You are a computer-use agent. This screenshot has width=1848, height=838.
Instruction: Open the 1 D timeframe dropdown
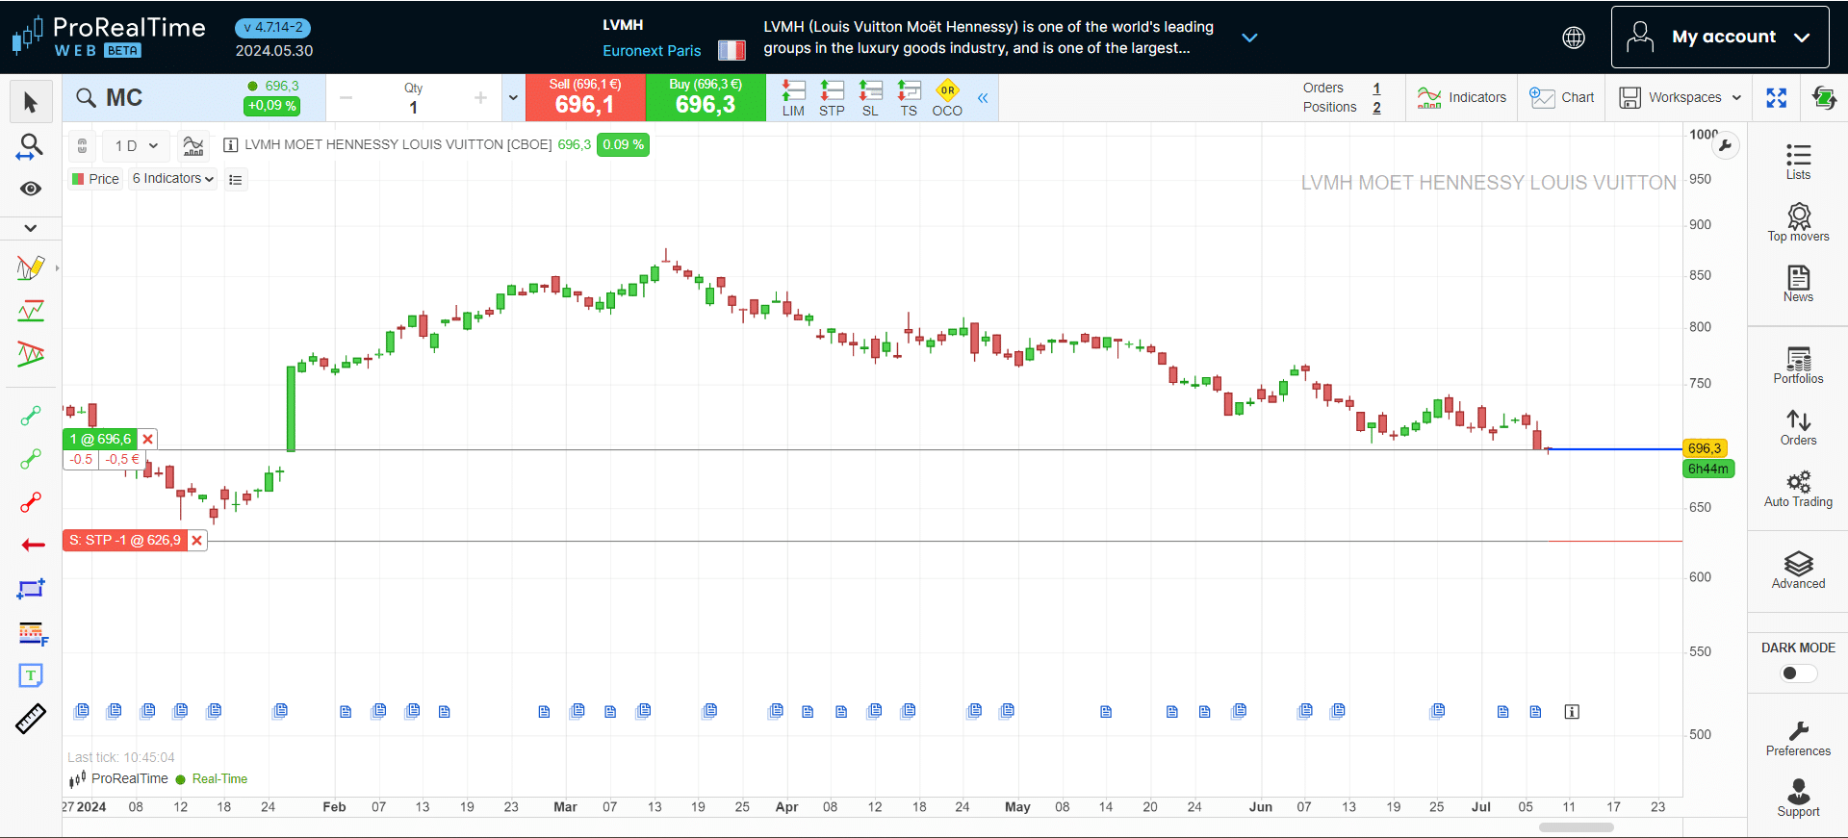tap(136, 145)
